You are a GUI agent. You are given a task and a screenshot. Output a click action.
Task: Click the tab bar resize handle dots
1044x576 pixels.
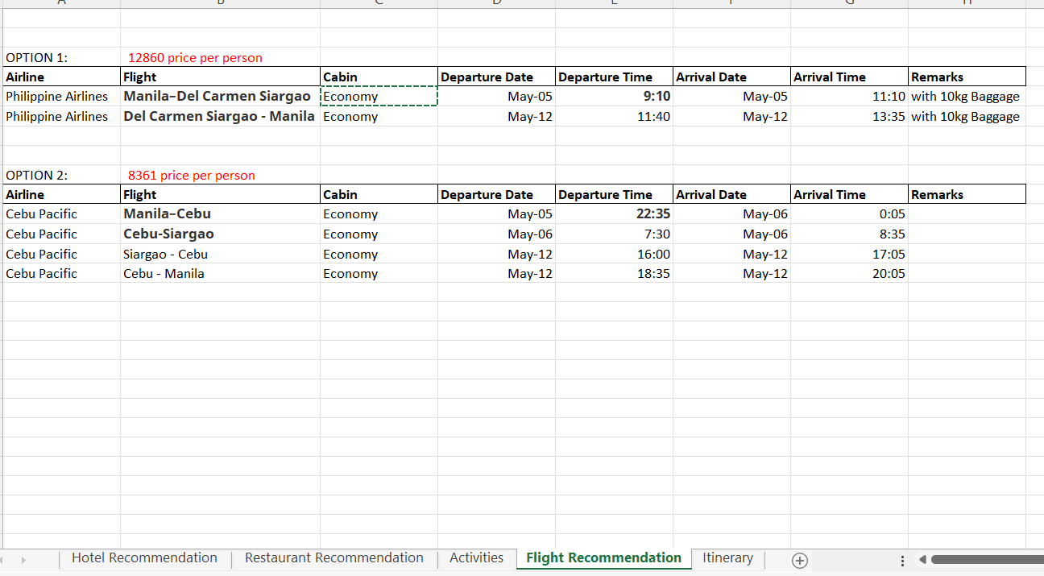pos(901,561)
